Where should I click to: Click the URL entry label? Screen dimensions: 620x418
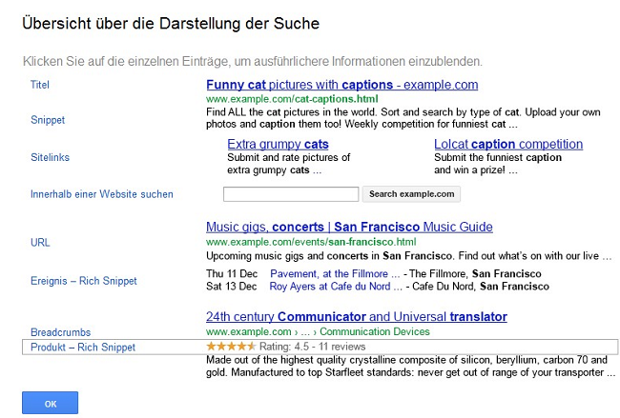pos(40,243)
